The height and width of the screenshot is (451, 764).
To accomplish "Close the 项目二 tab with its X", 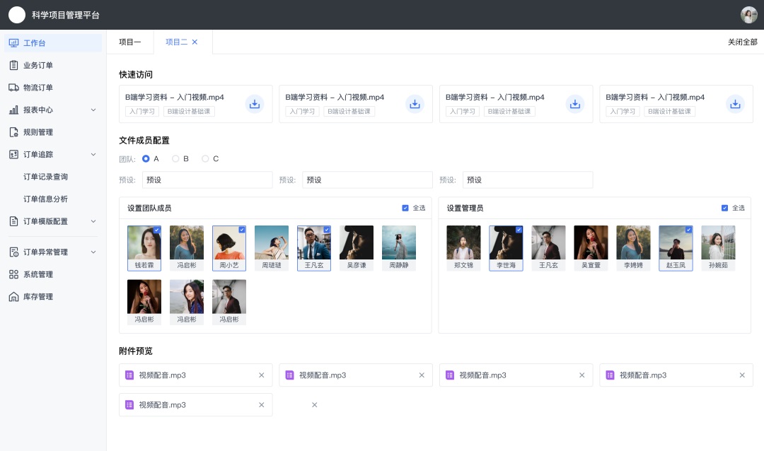I will [195, 42].
